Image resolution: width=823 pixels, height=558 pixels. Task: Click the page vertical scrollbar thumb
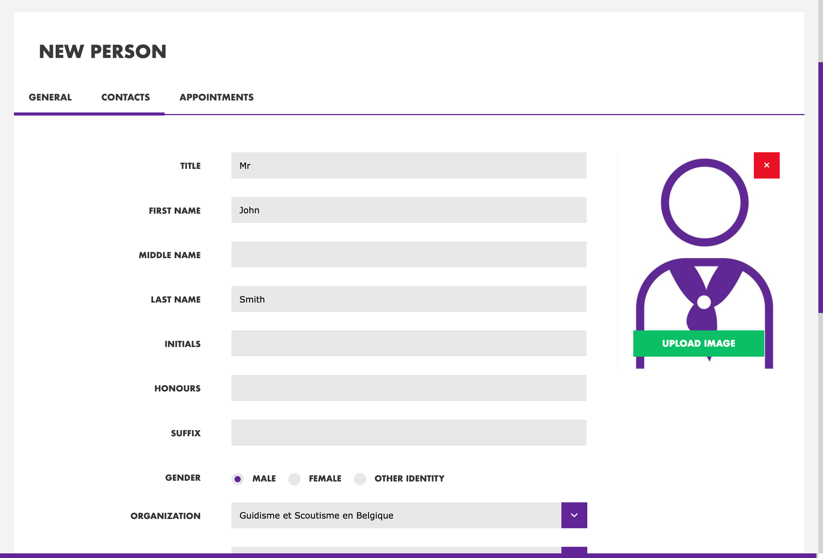tap(821, 187)
